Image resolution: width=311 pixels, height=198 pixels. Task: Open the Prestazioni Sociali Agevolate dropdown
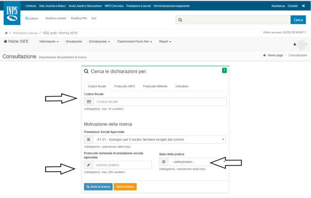coord(160,139)
